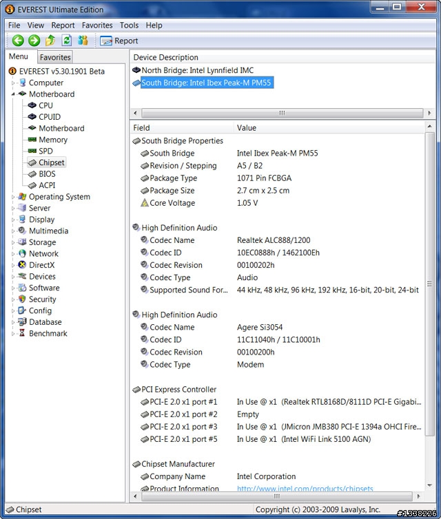Click the Software icon in tree
Image resolution: width=441 pixels, height=519 pixels.
pyautogui.click(x=22, y=288)
